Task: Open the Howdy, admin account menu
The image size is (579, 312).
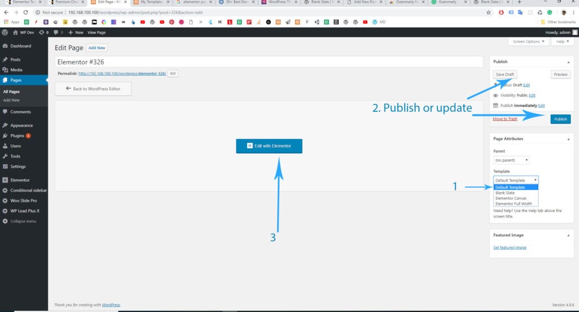Action: (561, 32)
